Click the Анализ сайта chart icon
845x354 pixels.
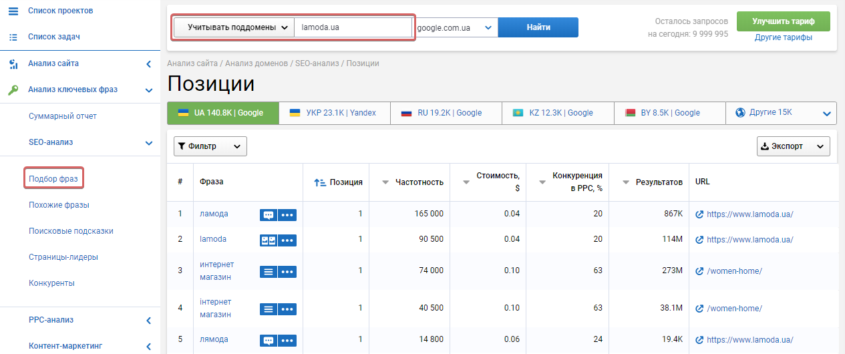coord(13,64)
